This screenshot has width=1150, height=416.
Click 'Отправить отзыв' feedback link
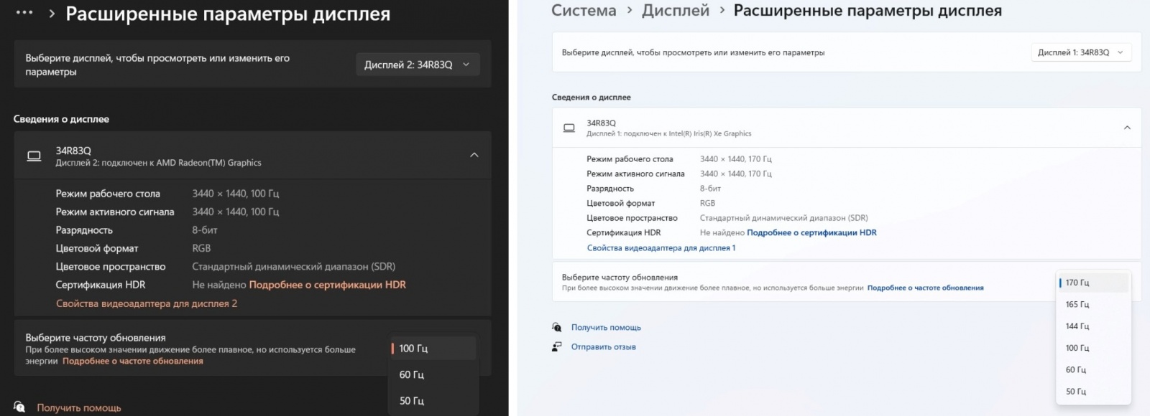pyautogui.click(x=603, y=346)
